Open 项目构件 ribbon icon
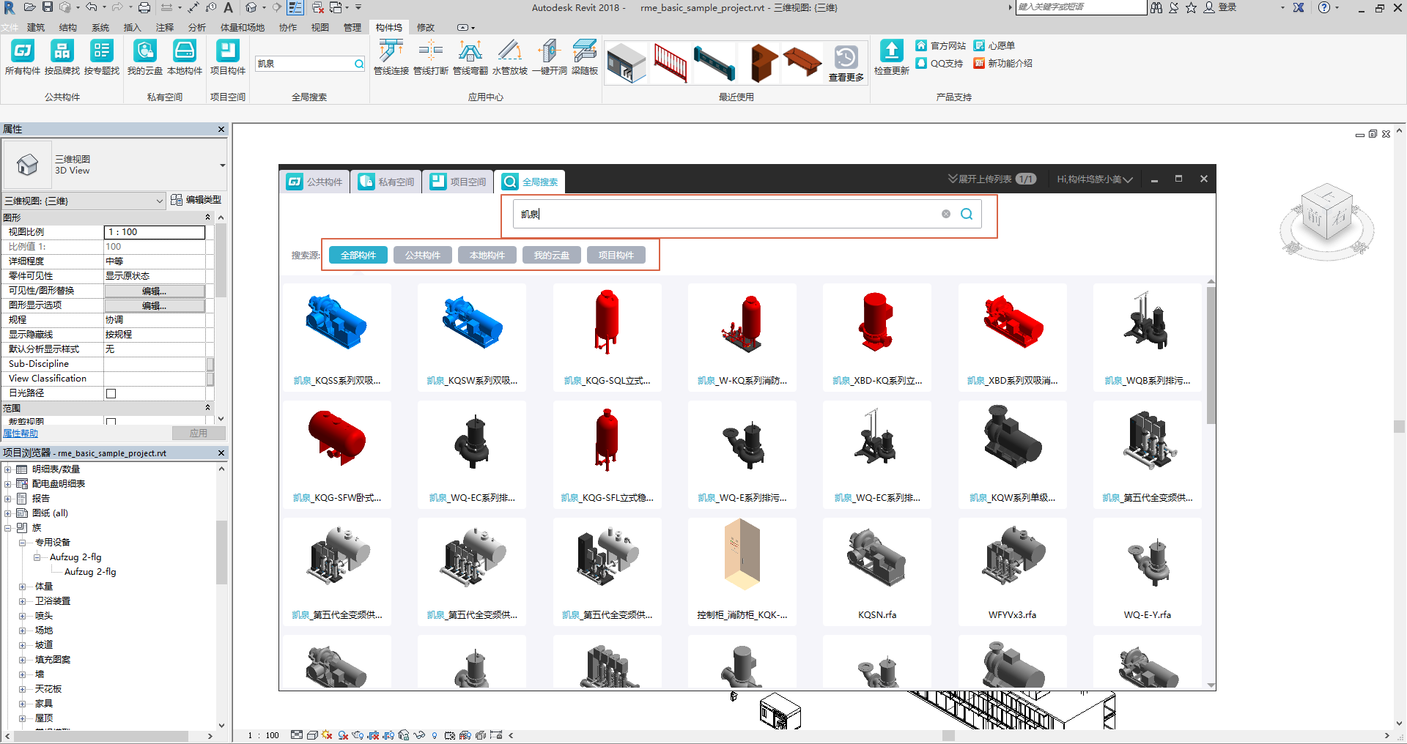 click(228, 57)
